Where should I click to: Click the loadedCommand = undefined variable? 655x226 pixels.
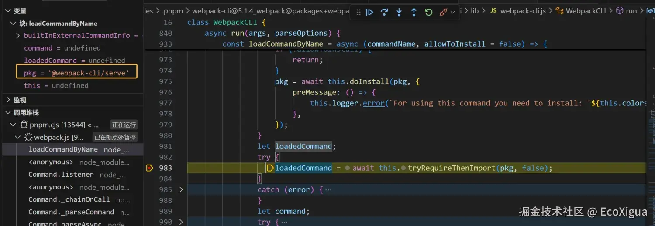[74, 61]
